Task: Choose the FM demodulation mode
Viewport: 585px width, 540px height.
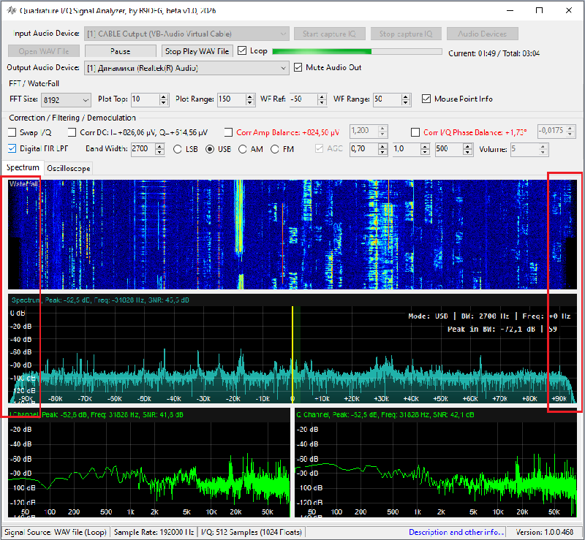Action: coord(275,149)
